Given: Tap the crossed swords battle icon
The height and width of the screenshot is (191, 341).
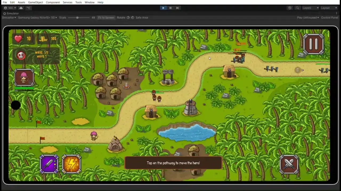Looking at the screenshot, I should coord(289,164).
